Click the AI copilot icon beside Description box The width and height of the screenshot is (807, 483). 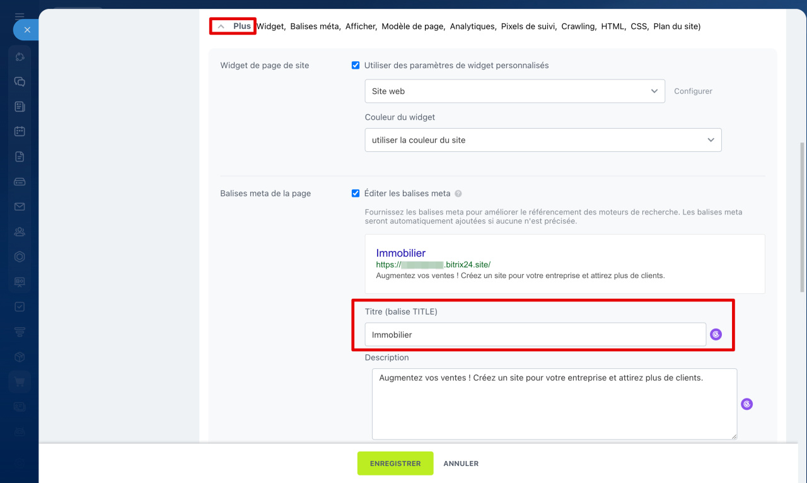point(746,404)
